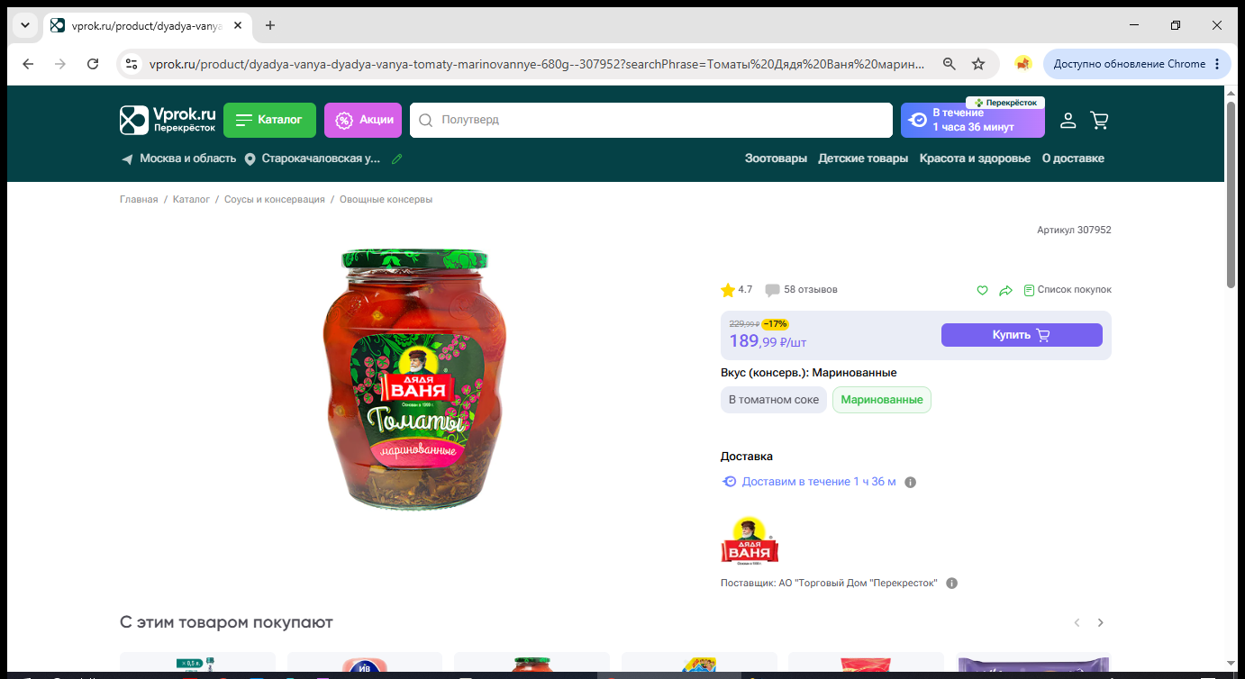Click the pencil icon to edit delivery address

click(397, 158)
